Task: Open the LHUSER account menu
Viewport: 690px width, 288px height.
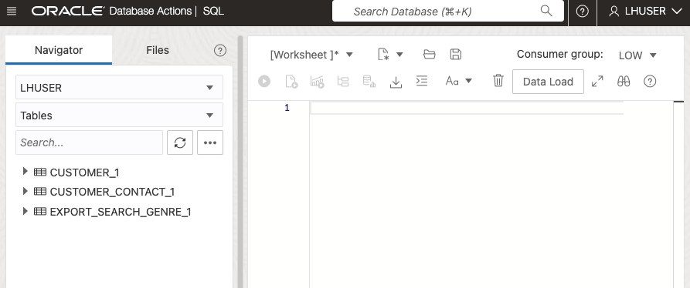Action: 645,12
